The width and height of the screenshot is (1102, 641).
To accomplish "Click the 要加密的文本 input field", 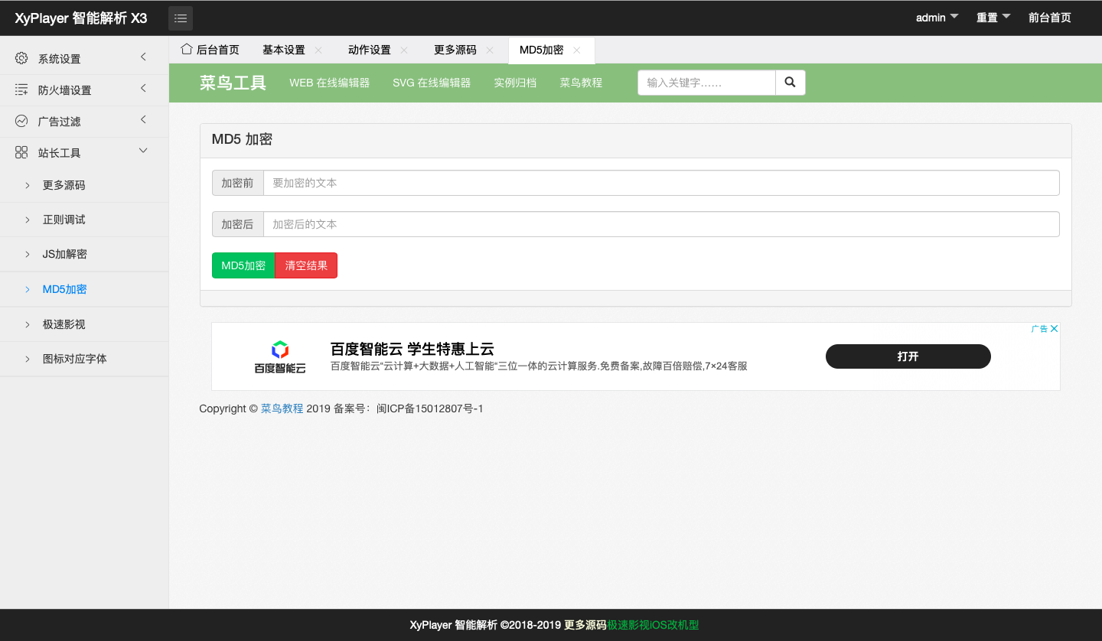I will click(x=660, y=183).
